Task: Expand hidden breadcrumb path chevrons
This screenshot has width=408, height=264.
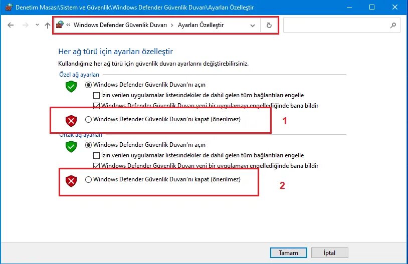Action: pos(68,25)
